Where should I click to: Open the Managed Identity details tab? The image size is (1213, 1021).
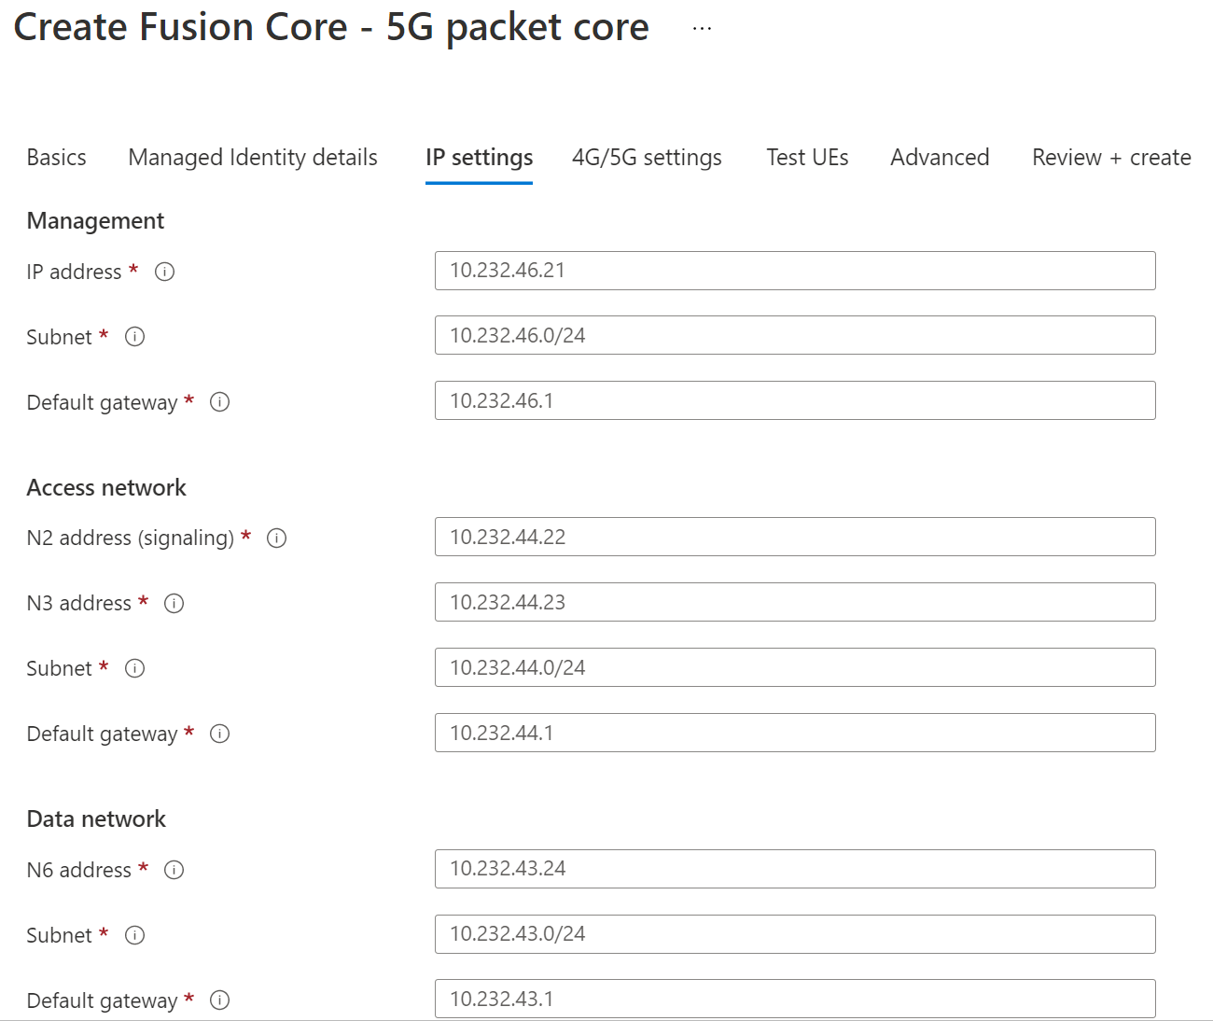252,157
